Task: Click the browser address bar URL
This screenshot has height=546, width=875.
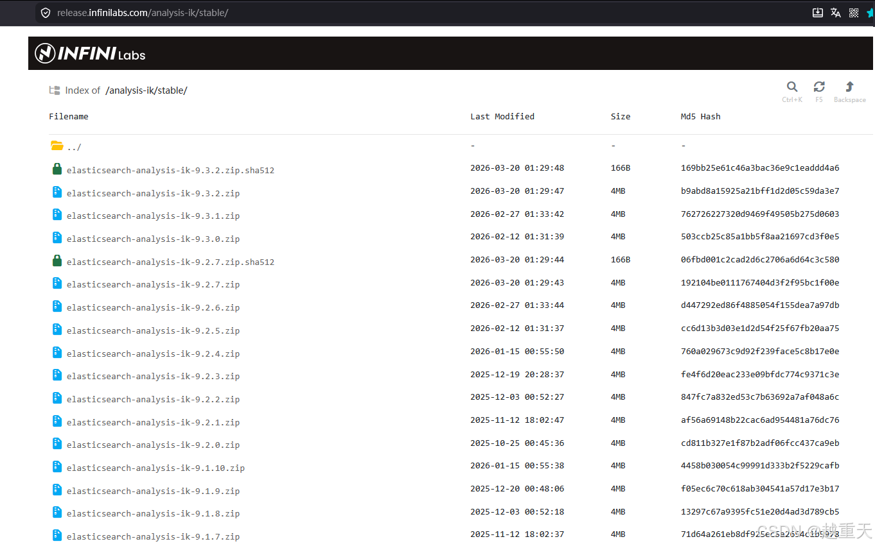Action: tap(143, 13)
